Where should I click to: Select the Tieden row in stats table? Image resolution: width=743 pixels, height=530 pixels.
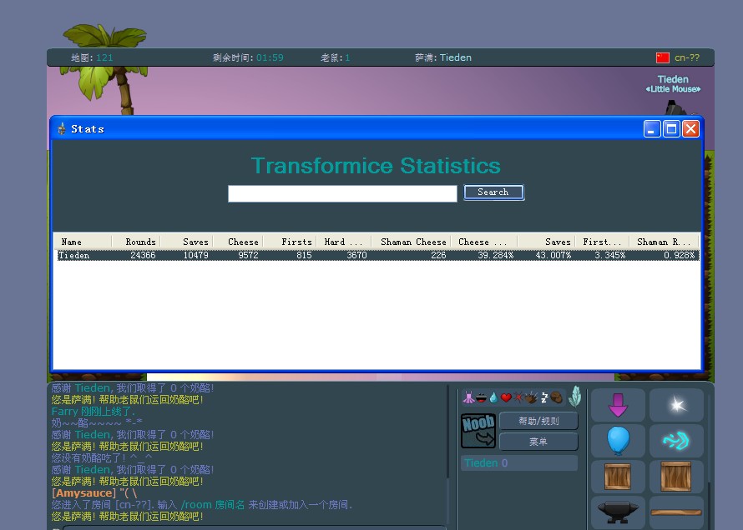377,255
